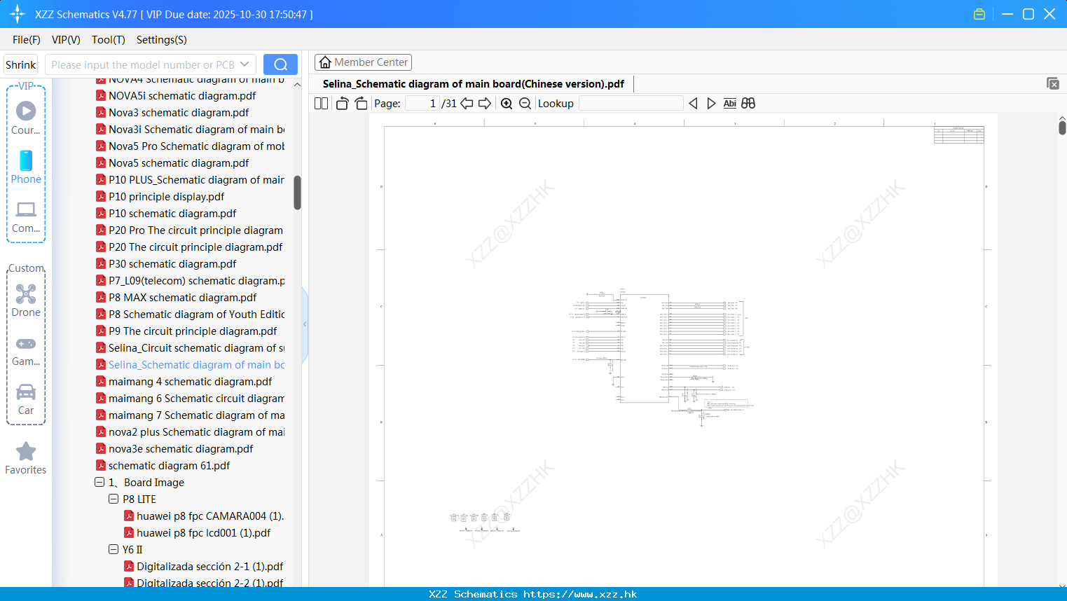Click the page number field
The height and width of the screenshot is (601, 1067).
pos(422,103)
